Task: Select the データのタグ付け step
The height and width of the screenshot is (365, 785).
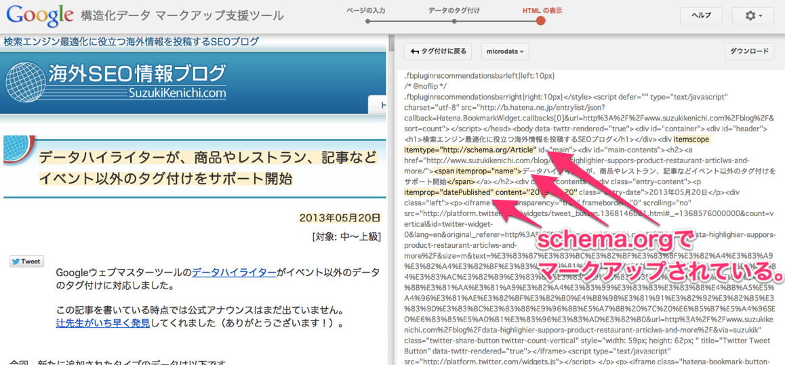Action: [x=453, y=9]
